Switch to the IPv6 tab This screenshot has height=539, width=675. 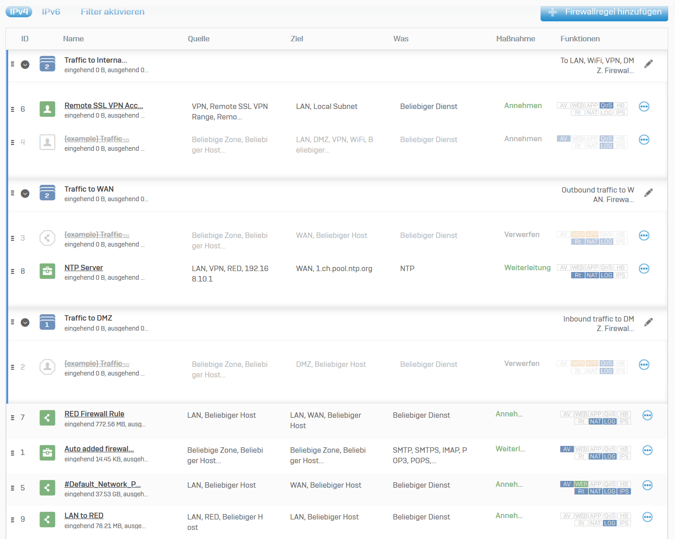[x=51, y=12]
